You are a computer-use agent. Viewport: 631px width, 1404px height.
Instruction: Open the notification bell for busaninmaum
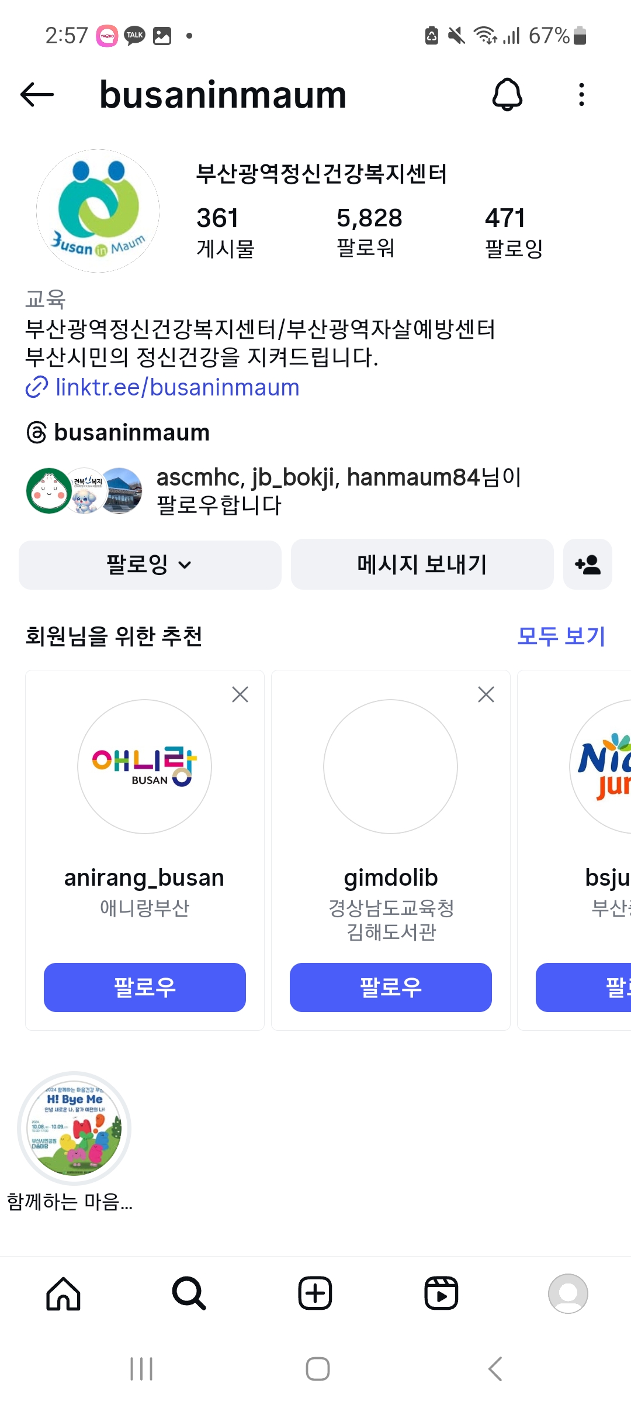pos(507,95)
